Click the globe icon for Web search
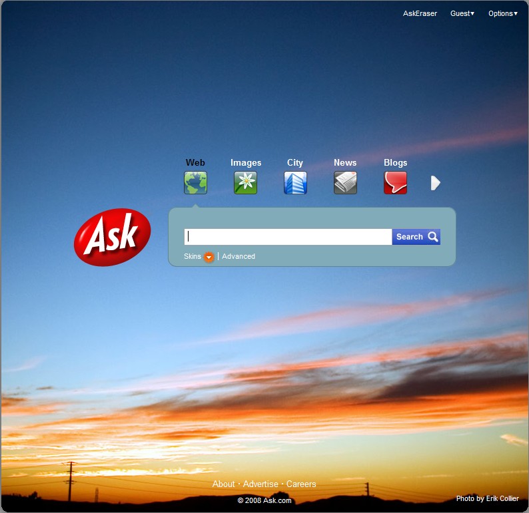The image size is (529, 513). pos(195,182)
